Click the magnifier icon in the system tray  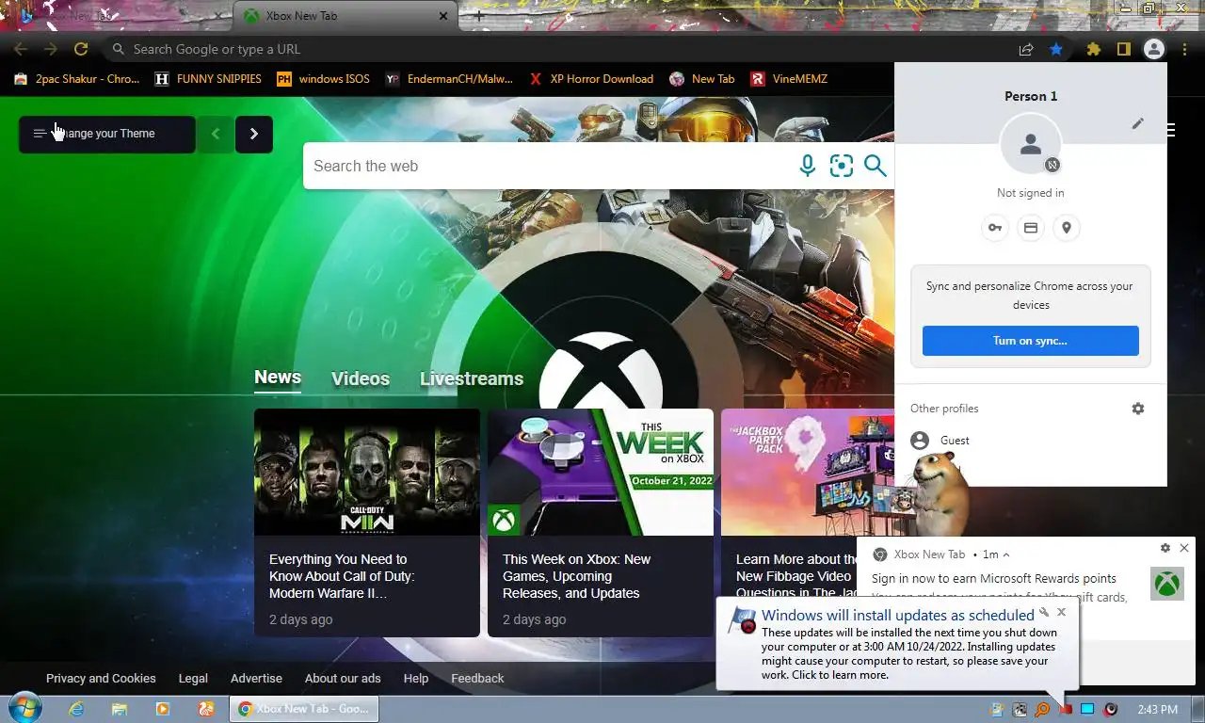pos(1042,710)
